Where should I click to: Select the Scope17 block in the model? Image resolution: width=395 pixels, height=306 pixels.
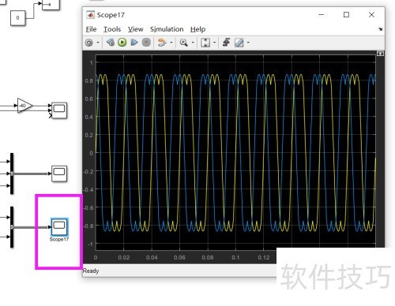(x=59, y=227)
